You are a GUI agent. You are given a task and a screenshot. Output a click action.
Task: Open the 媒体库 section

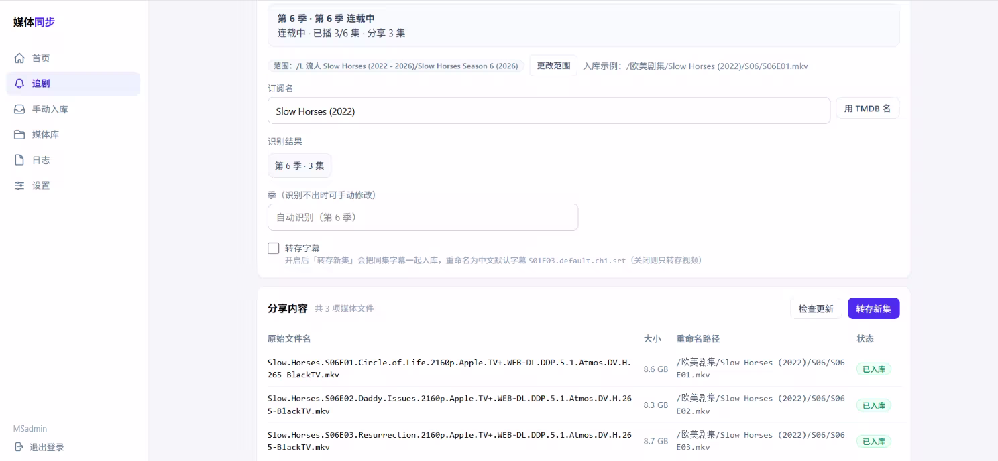tap(73, 135)
